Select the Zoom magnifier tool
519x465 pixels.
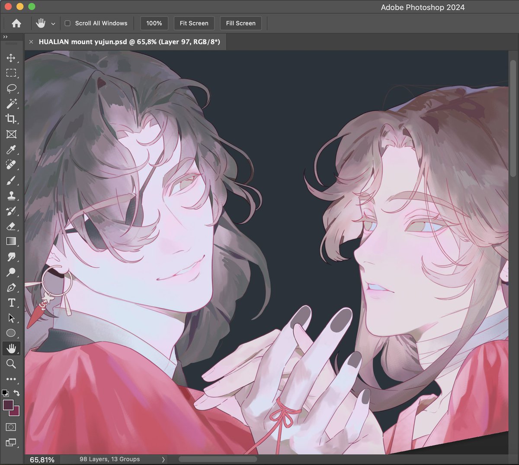pos(11,364)
